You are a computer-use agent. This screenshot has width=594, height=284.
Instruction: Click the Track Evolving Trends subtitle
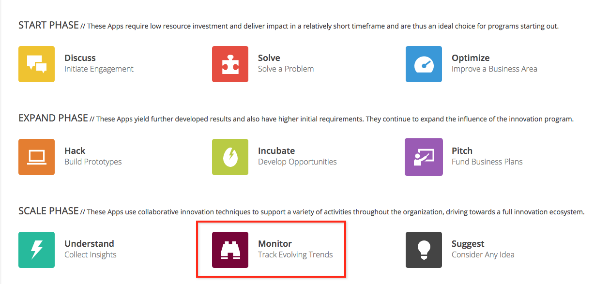pyautogui.click(x=295, y=254)
